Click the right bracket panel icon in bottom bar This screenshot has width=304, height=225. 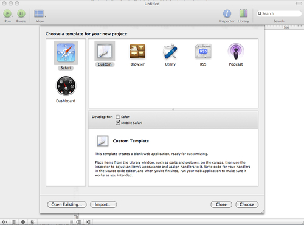(x=88, y=222)
